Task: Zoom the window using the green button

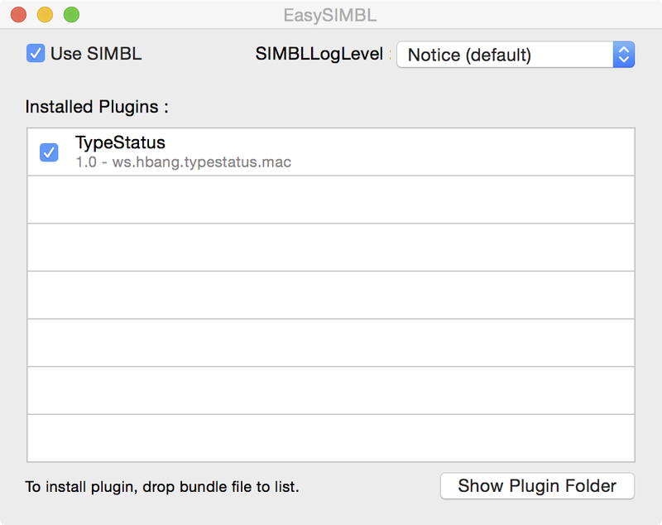Action: point(71,15)
